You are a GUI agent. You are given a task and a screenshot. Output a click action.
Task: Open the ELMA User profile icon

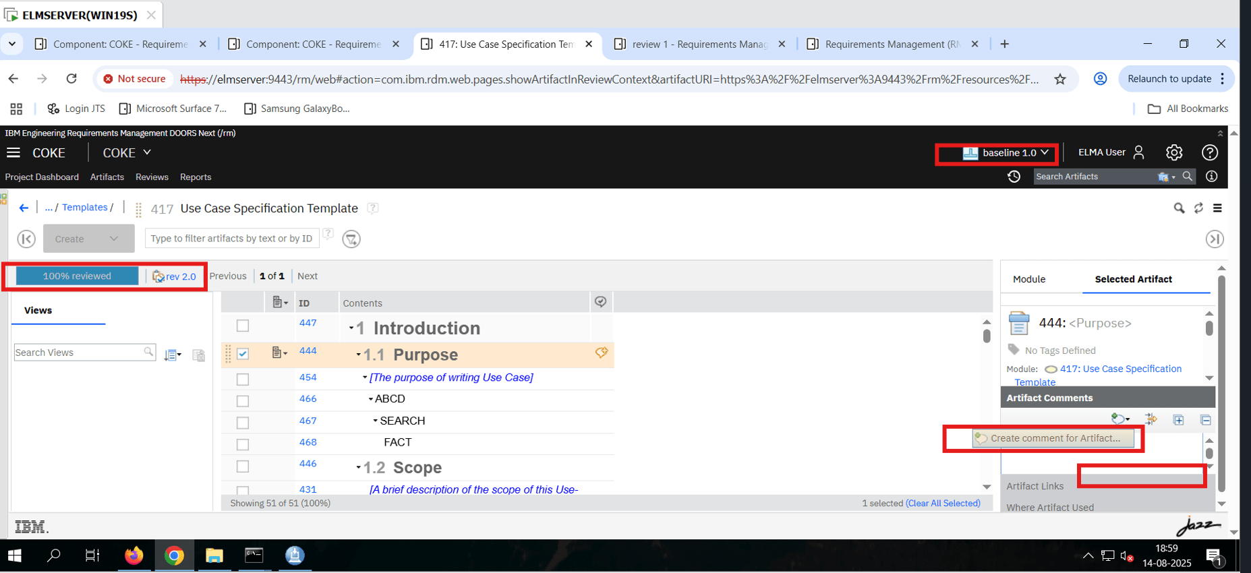pos(1139,152)
